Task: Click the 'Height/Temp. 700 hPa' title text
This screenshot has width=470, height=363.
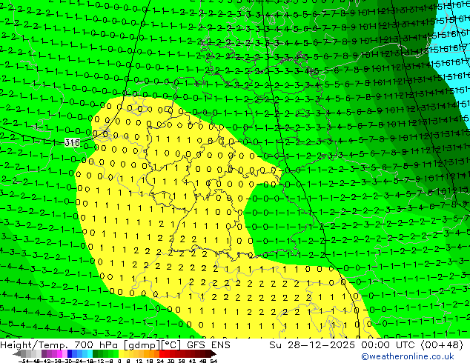Action: click(x=59, y=345)
